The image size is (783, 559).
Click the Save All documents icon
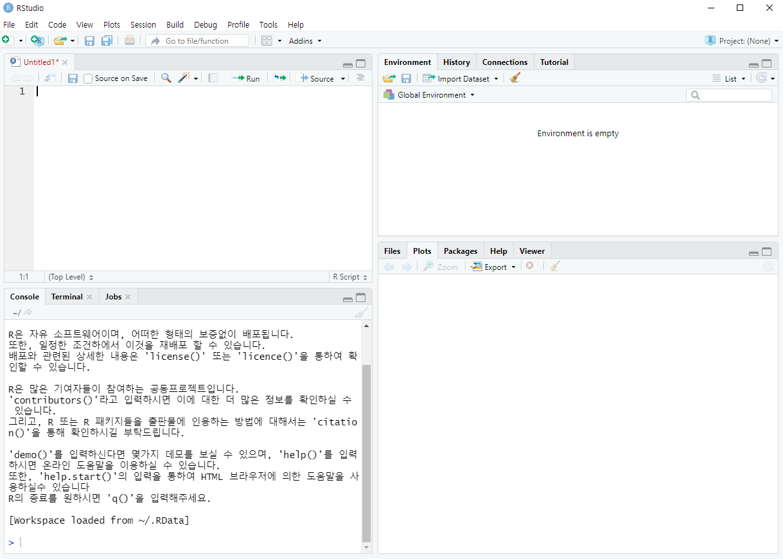click(x=107, y=40)
